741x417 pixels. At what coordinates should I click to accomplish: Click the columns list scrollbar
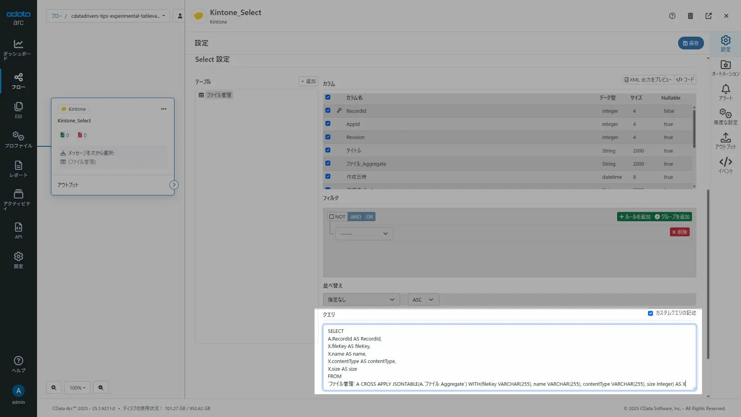coord(694,129)
